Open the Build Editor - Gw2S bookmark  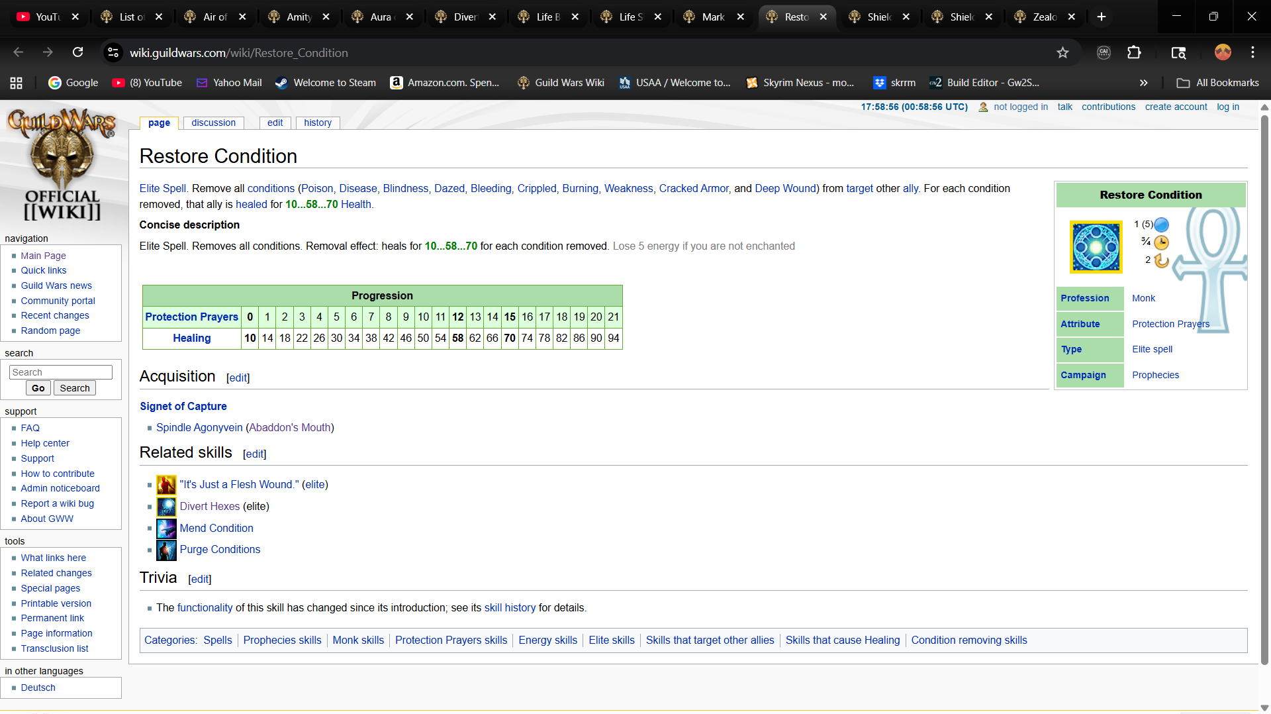click(x=984, y=83)
